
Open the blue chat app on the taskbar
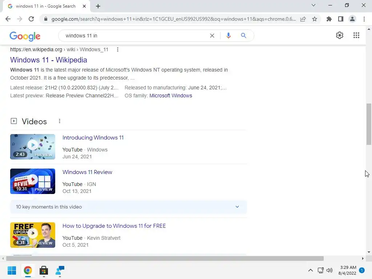pos(60,270)
